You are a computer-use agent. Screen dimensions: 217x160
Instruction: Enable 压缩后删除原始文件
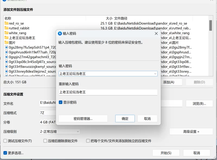coord(45,140)
